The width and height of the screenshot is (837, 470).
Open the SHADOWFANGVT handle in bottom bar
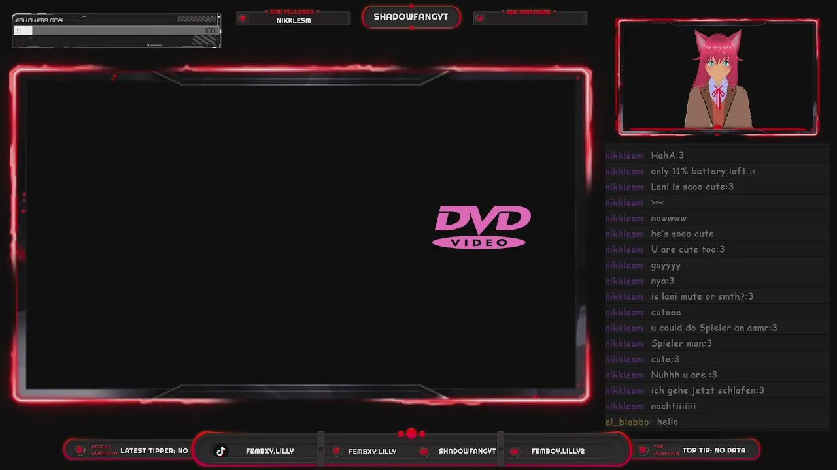pyautogui.click(x=467, y=451)
